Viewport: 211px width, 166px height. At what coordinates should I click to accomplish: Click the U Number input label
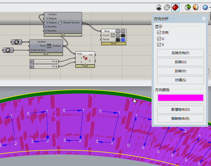pyautogui.click(x=51, y=27)
